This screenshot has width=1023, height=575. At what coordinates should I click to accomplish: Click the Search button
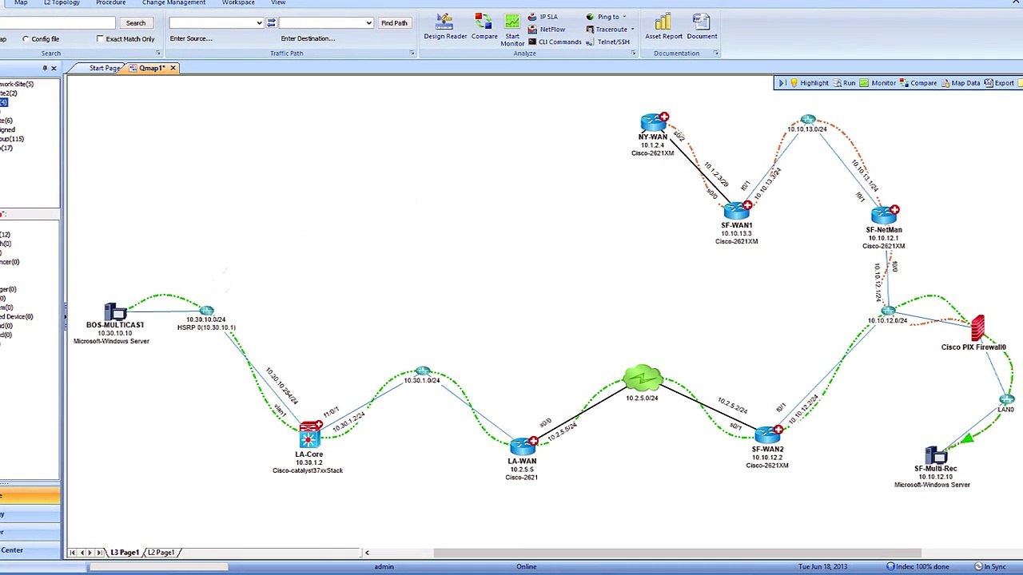[136, 22]
